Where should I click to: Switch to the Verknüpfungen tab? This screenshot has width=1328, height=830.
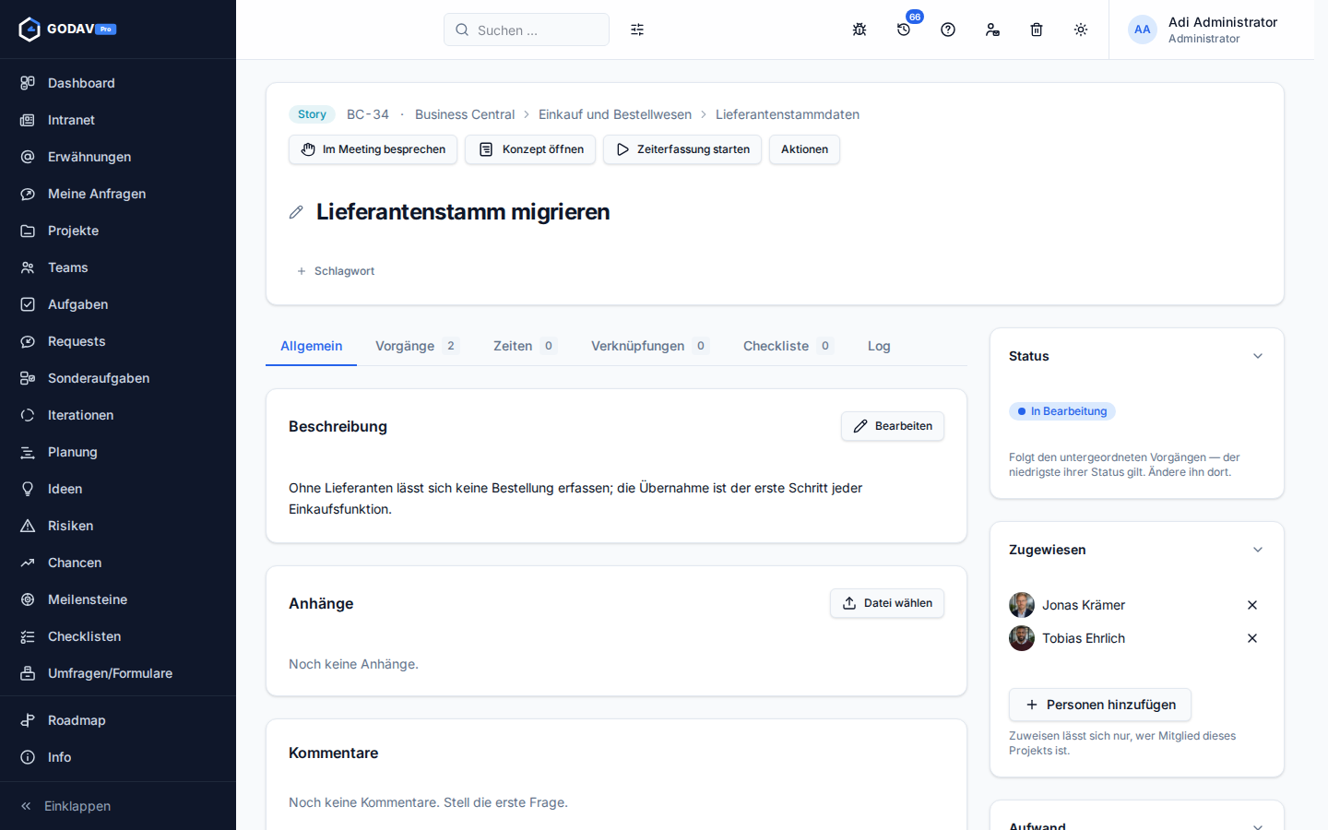click(649, 346)
